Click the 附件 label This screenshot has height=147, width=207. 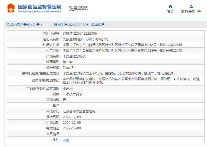point(56,94)
